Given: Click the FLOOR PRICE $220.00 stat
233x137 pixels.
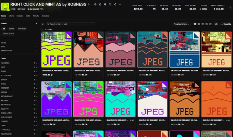Looking at the screenshot, I should (x=137, y=7).
